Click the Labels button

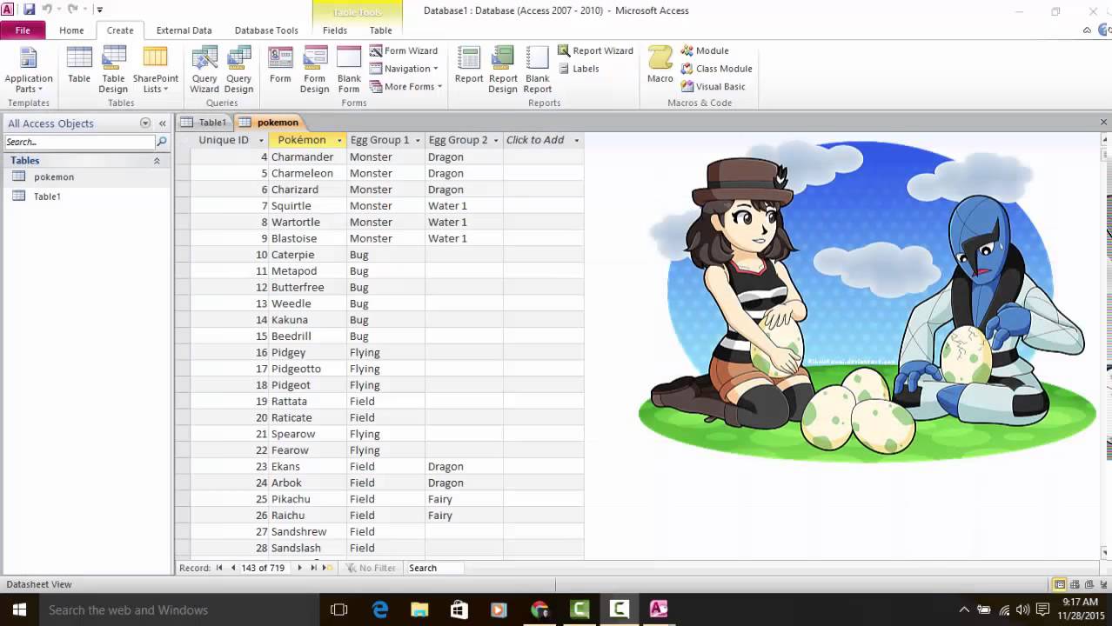coord(579,69)
